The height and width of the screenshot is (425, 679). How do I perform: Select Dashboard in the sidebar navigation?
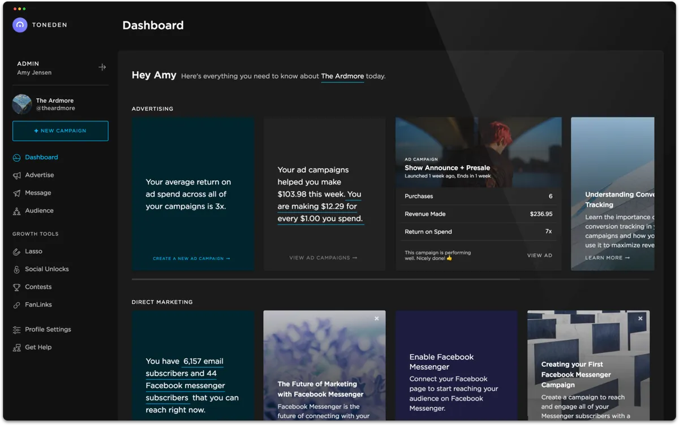pyautogui.click(x=41, y=157)
